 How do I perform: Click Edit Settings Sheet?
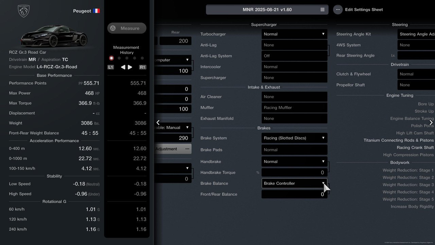click(364, 10)
